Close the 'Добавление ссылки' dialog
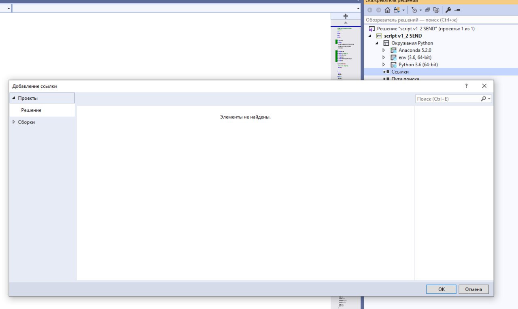Screen dimensions: 518x309 click(x=484, y=86)
